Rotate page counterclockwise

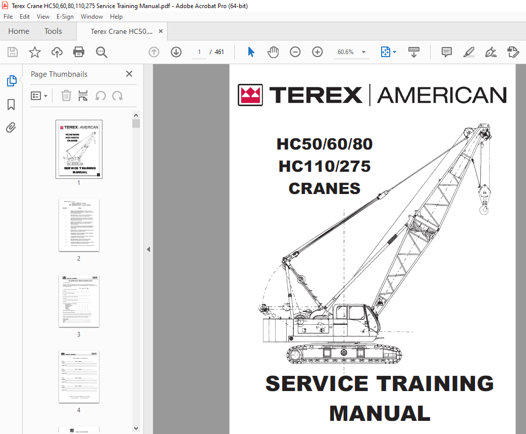click(x=100, y=96)
